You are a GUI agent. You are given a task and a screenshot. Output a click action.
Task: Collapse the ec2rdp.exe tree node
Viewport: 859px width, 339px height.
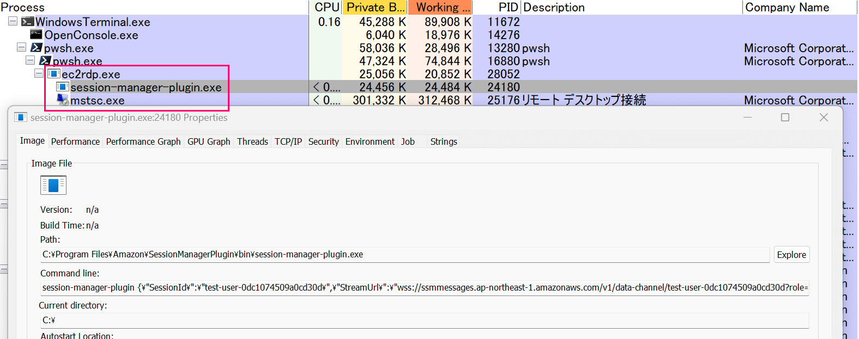click(x=39, y=73)
